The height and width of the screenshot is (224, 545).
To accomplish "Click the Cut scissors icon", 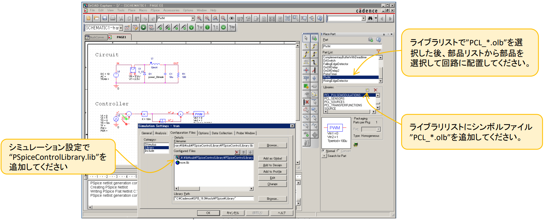I will pyautogui.click(x=121, y=18).
